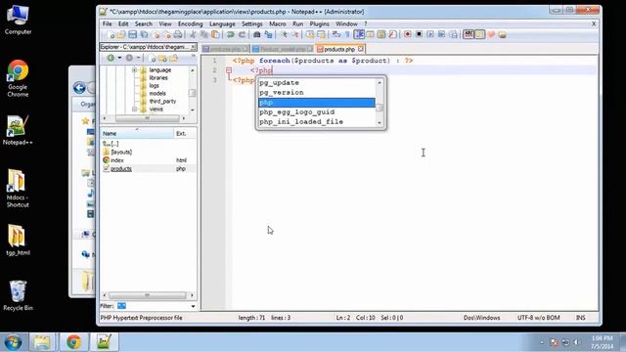Screen dimensions: 626x352
Task: Open the Search menu
Action: click(x=144, y=23)
